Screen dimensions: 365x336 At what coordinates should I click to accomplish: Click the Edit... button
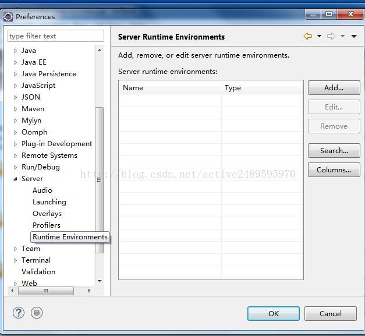[x=334, y=107]
